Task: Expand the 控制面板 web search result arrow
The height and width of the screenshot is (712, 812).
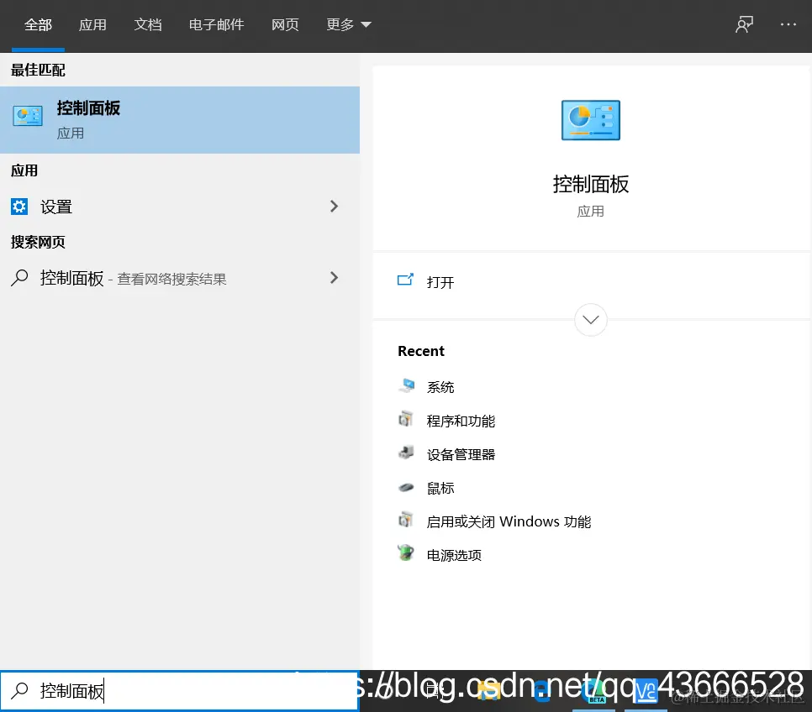Action: pos(334,278)
